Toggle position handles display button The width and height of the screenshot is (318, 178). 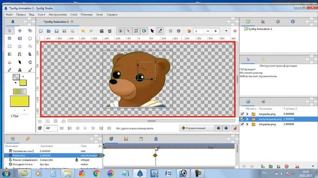(120, 31)
